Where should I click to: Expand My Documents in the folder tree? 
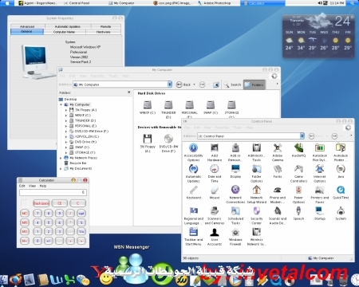pyautogui.click(x=61, y=168)
